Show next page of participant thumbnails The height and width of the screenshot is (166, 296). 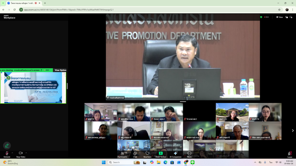click(x=293, y=130)
